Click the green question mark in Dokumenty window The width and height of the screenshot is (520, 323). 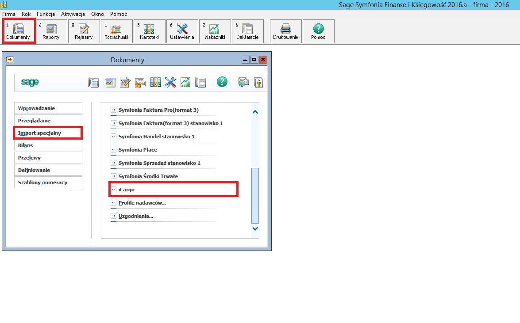(222, 82)
